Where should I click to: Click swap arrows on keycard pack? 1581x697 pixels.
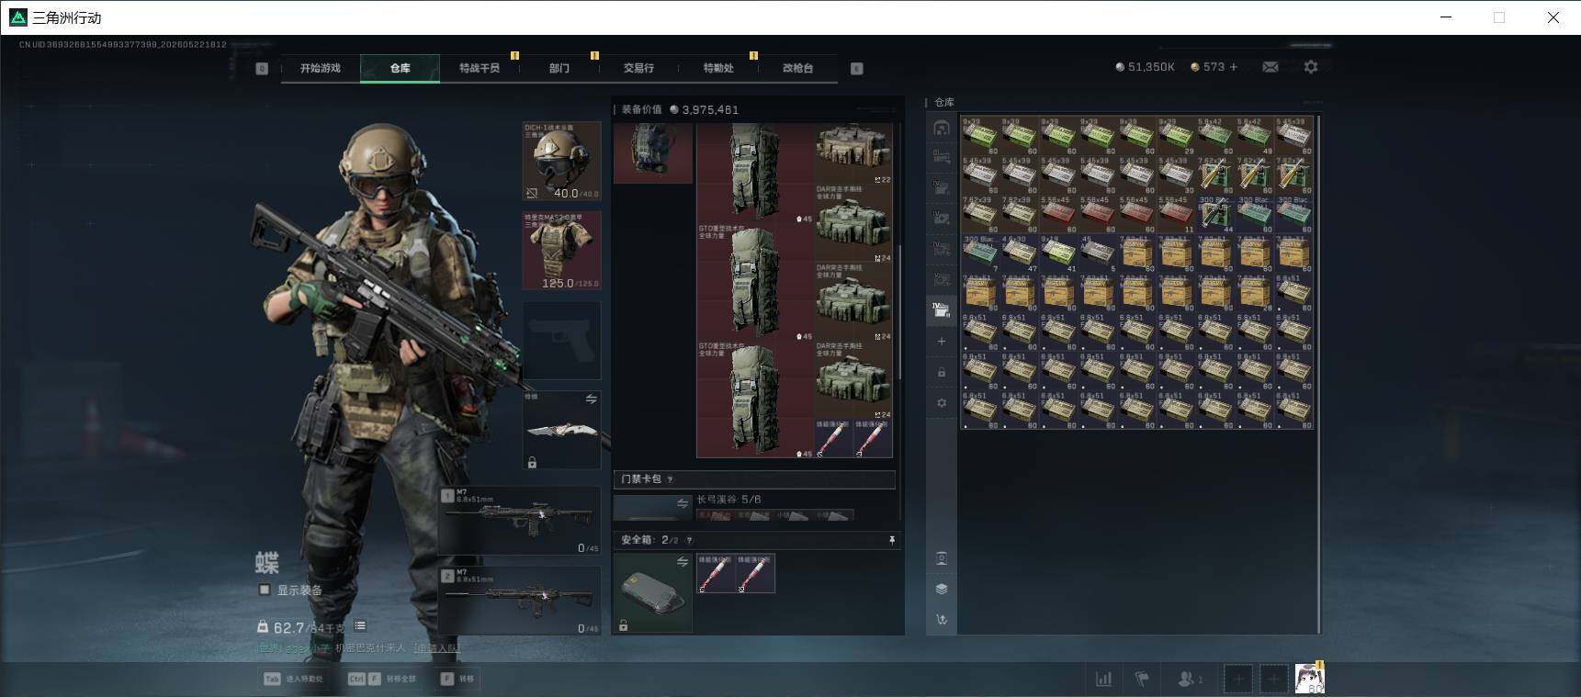point(683,503)
